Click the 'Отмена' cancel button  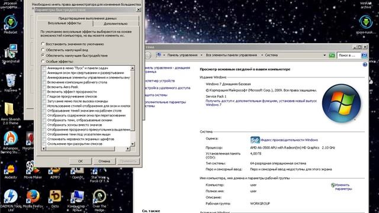104,161
